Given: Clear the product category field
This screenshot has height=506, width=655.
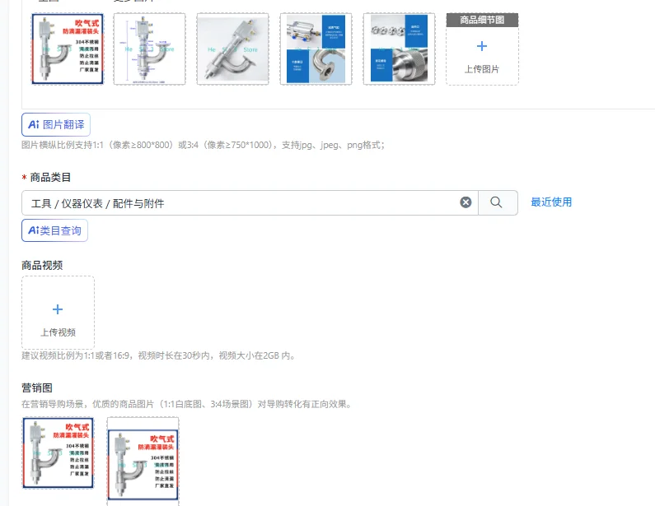Looking at the screenshot, I should [466, 202].
